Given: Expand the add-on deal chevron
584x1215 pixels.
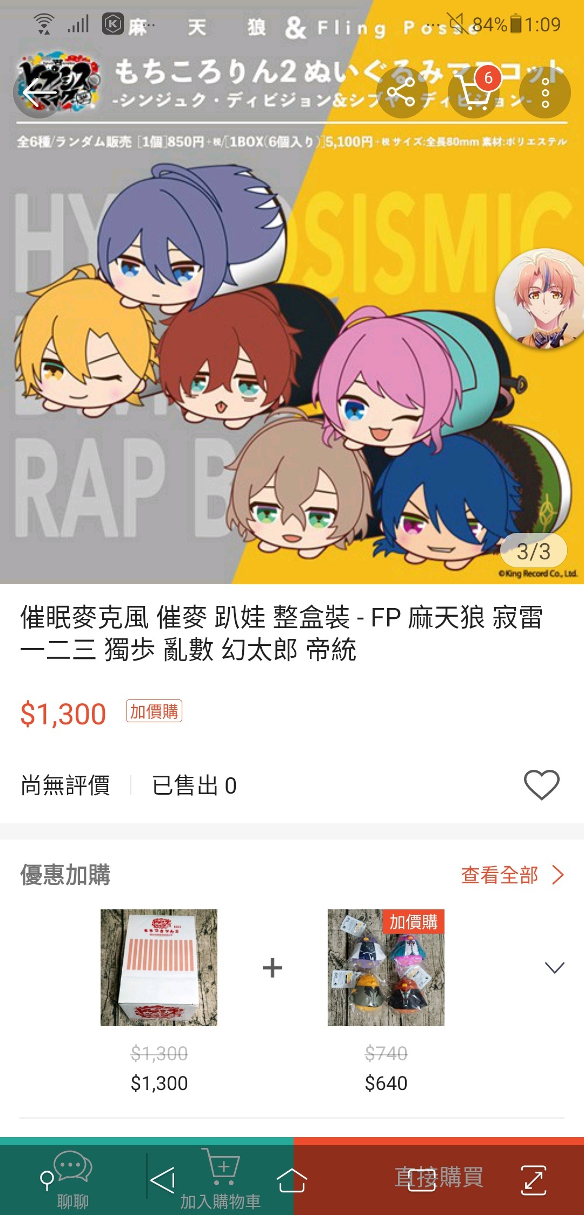Looking at the screenshot, I should (554, 967).
